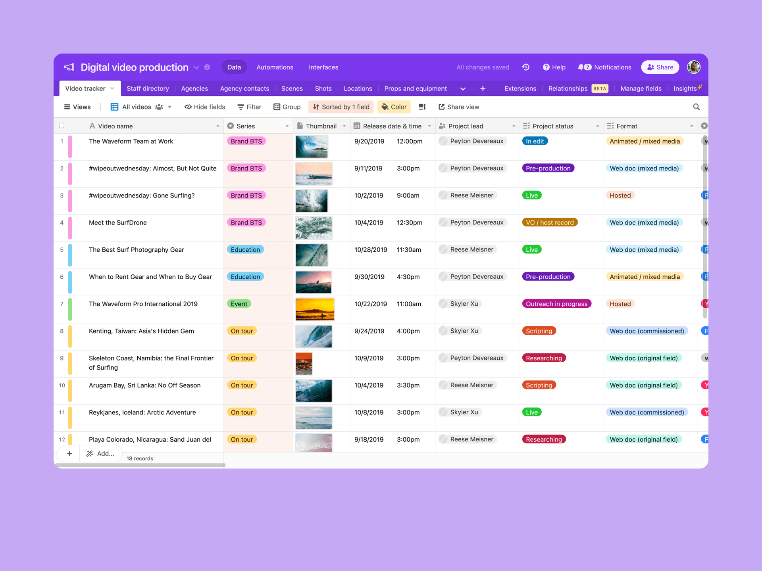The image size is (762, 571).
Task: Click the Share view export icon
Action: [x=441, y=107]
